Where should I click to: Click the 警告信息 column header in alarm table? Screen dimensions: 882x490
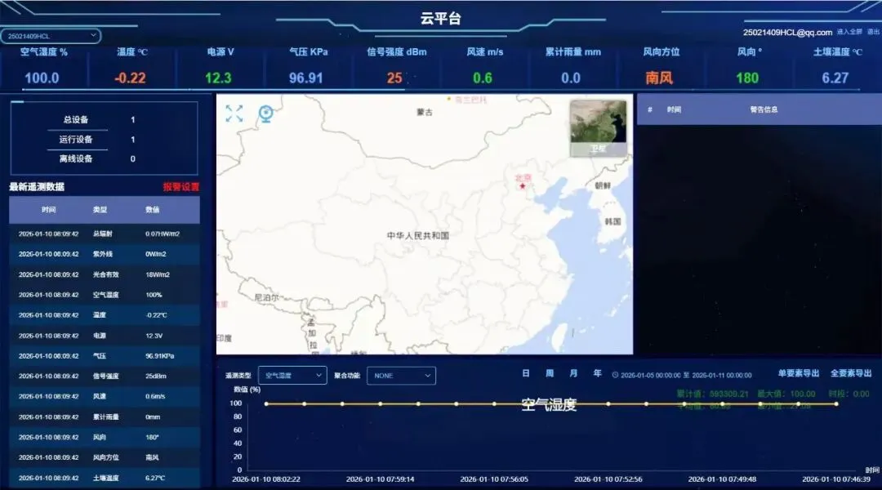764,109
